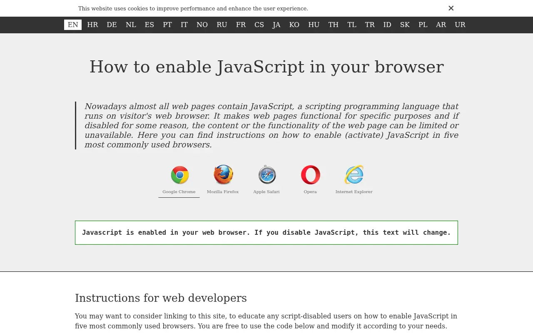Viewport: 533px width, 333px height.
Task: Click the cookie notice text
Action: pyautogui.click(x=193, y=8)
